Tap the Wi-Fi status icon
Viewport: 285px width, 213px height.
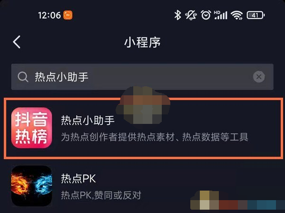click(x=236, y=15)
